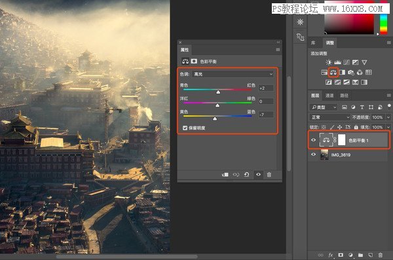Filter for adjustment layers
This screenshot has height=260, width=393.
[353, 107]
